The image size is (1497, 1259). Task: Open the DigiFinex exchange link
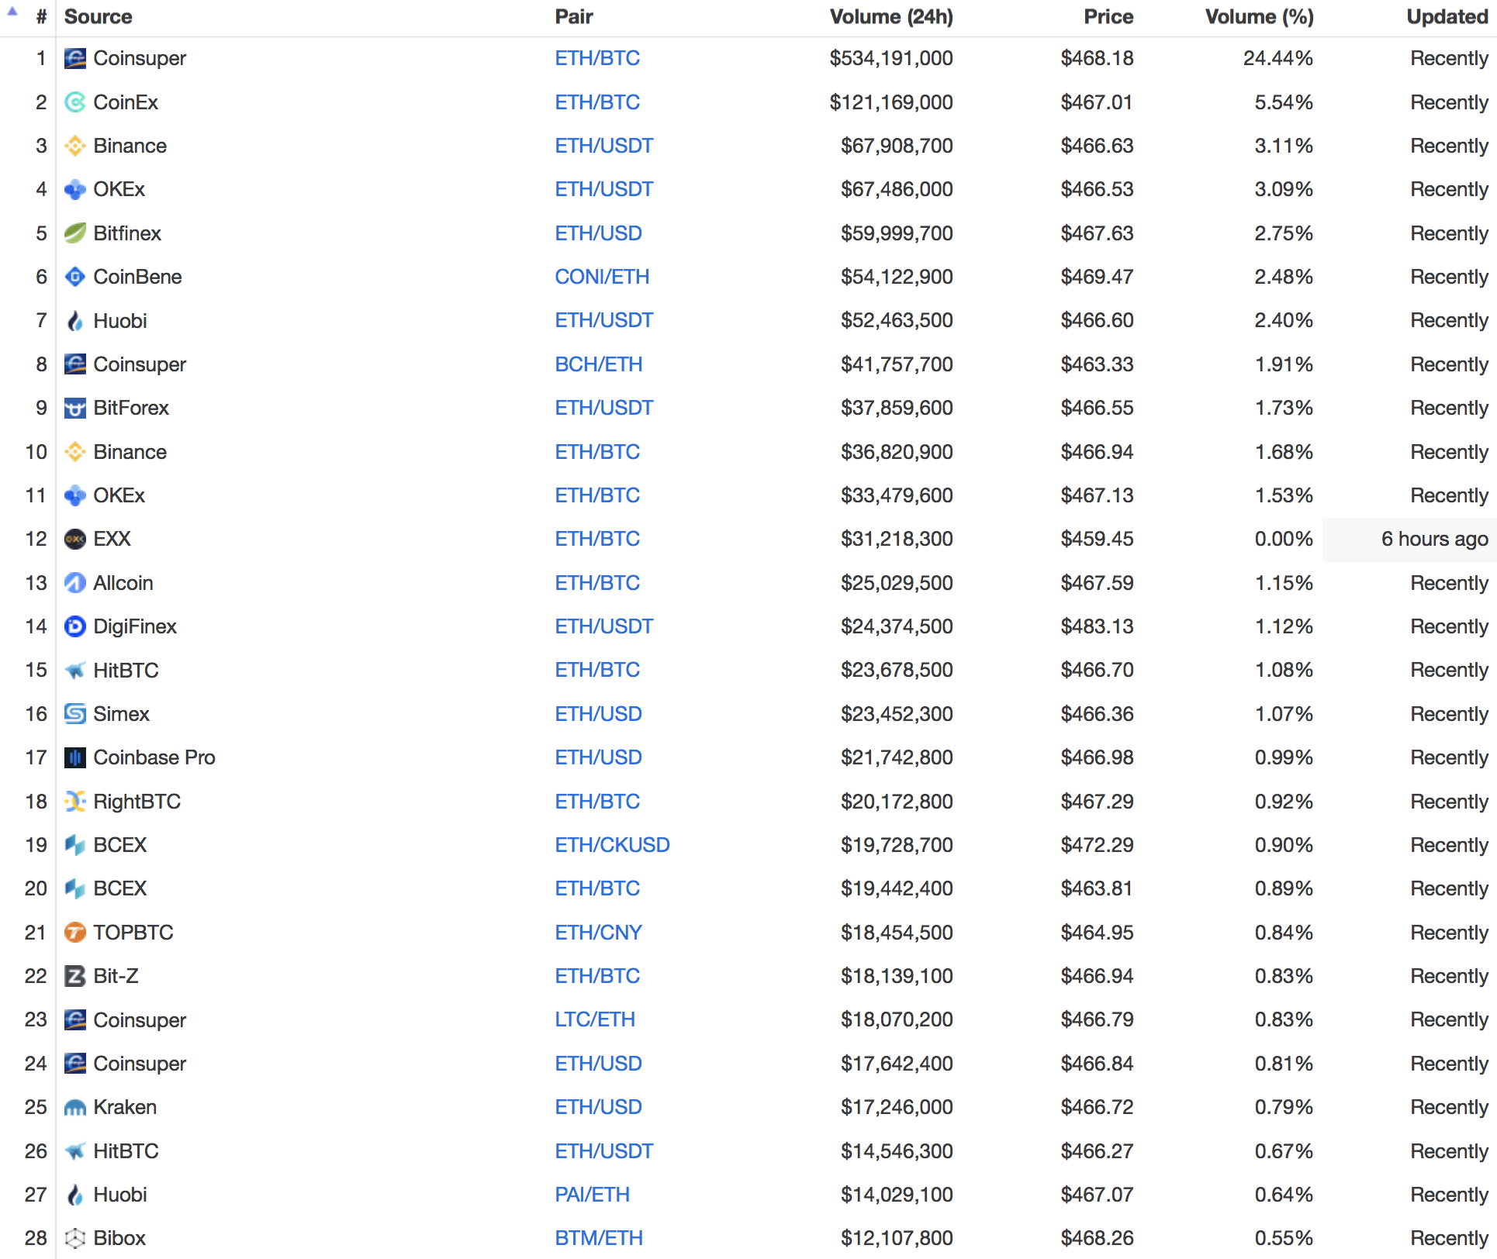[134, 626]
